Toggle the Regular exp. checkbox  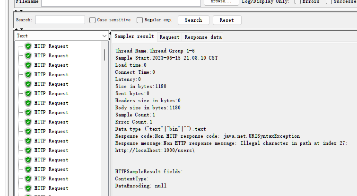[139, 20]
